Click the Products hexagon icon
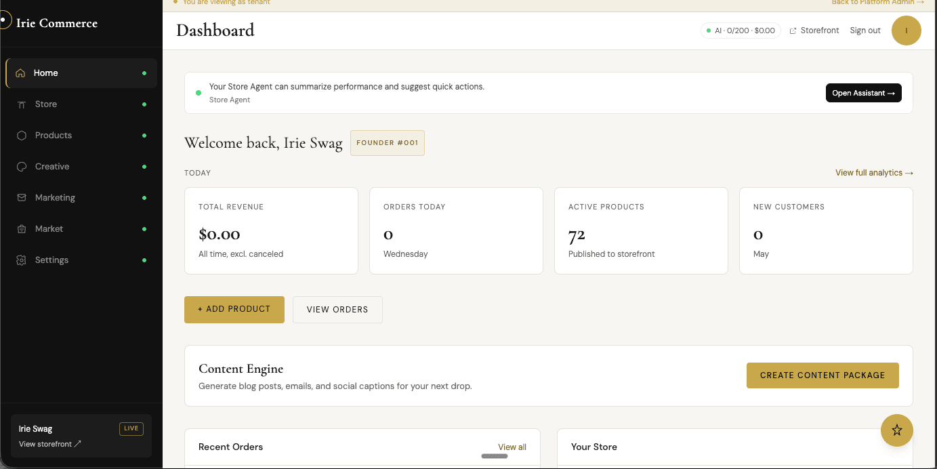Screen dimensions: 937x469 click(x=22, y=136)
